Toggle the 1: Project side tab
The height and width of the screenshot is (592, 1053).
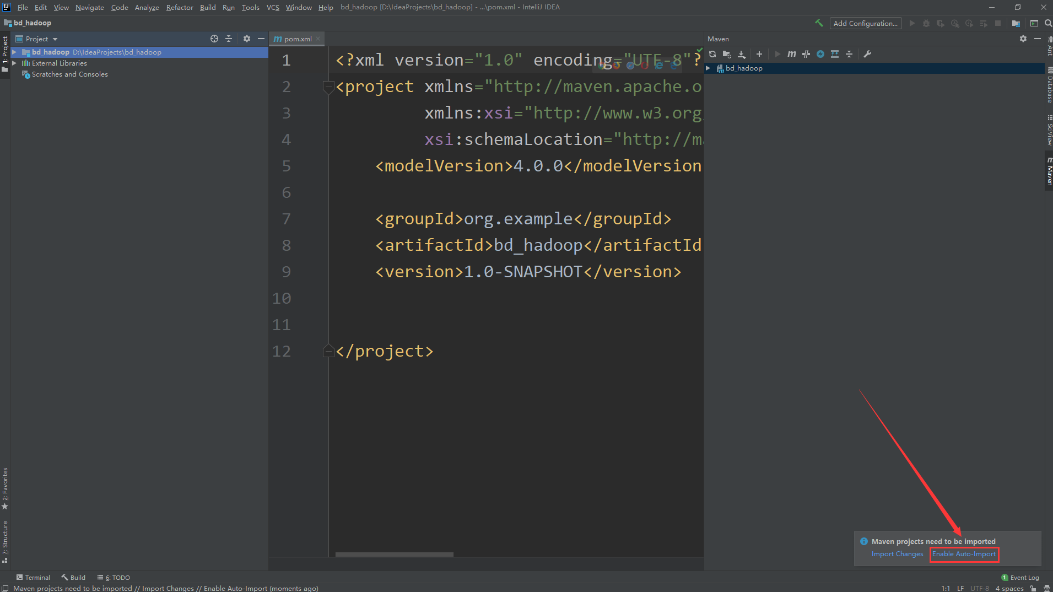pos(5,54)
